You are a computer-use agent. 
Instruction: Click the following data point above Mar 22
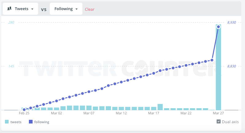click(186, 65)
